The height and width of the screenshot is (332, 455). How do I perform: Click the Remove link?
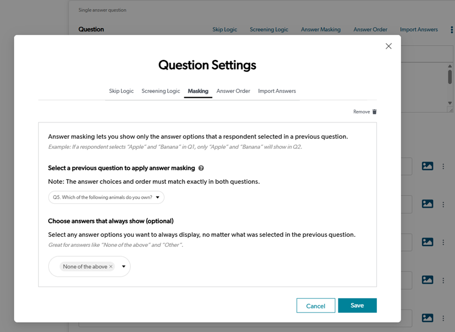[x=361, y=112]
